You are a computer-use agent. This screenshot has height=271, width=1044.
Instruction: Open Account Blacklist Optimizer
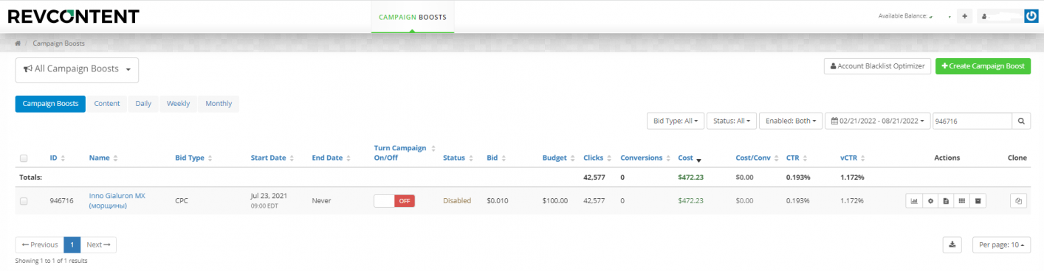(877, 66)
